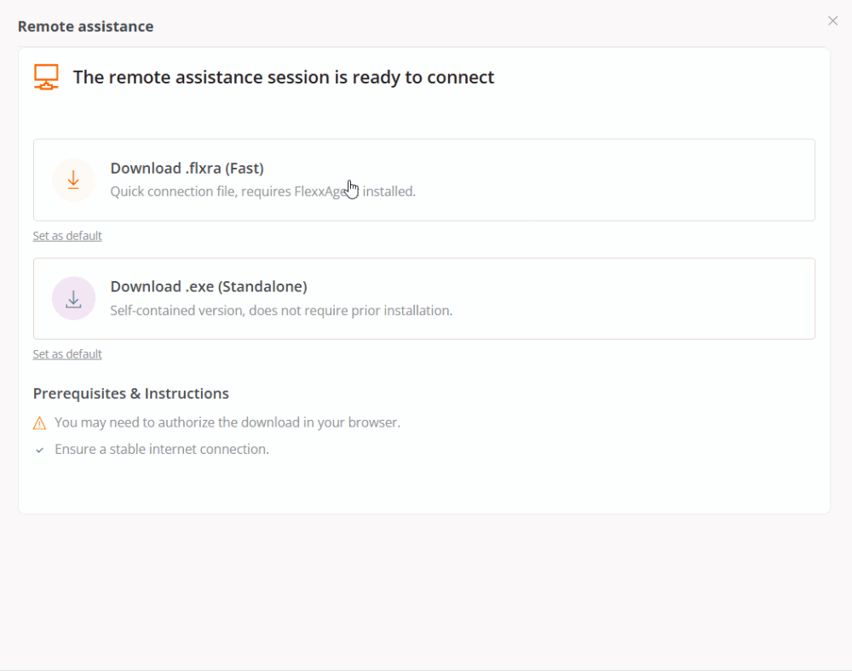Viewport: 852px width, 671px height.
Task: Click the "Ensure a stable internet connection" text
Action: 161,450
